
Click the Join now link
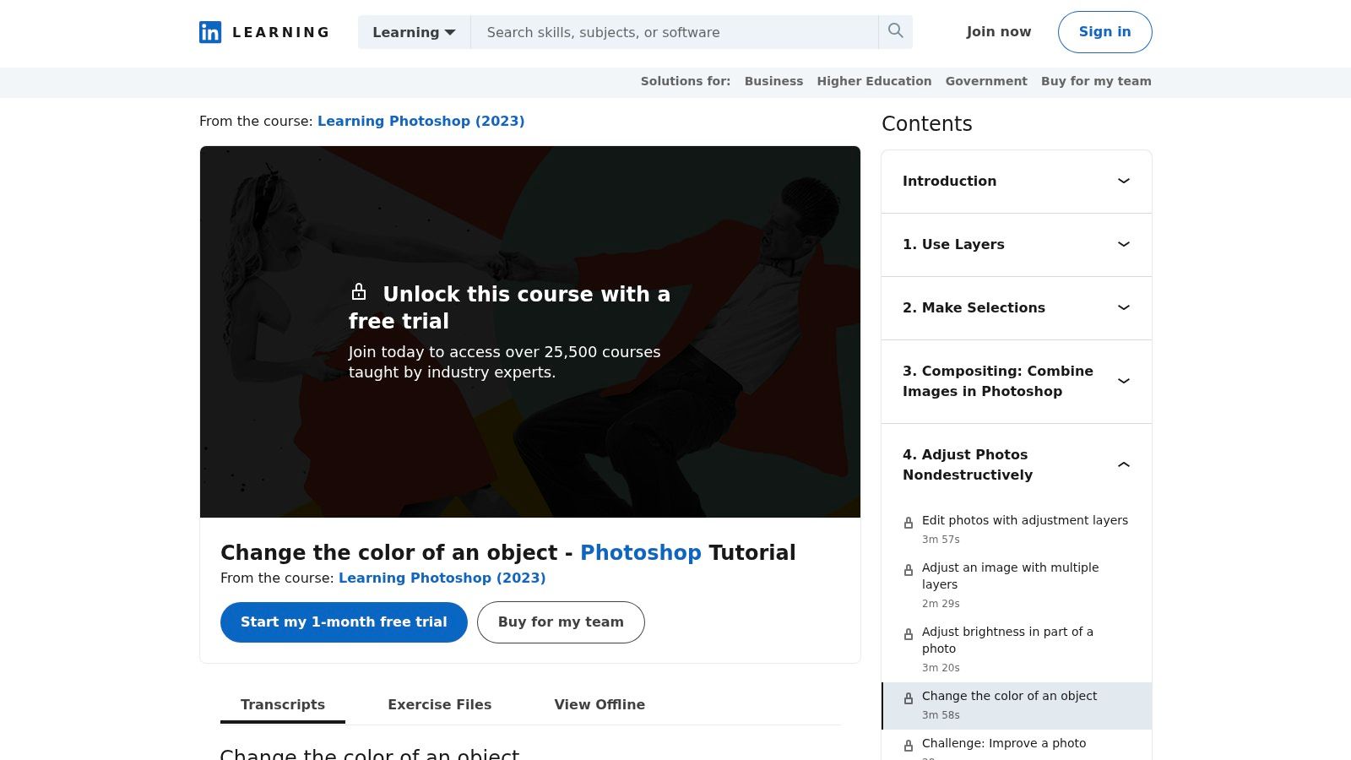pos(999,32)
